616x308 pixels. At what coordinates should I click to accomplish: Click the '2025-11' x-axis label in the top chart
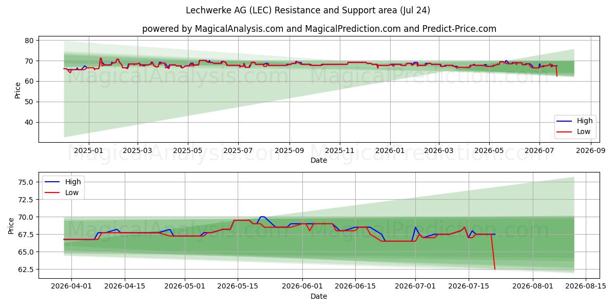(x=339, y=151)
